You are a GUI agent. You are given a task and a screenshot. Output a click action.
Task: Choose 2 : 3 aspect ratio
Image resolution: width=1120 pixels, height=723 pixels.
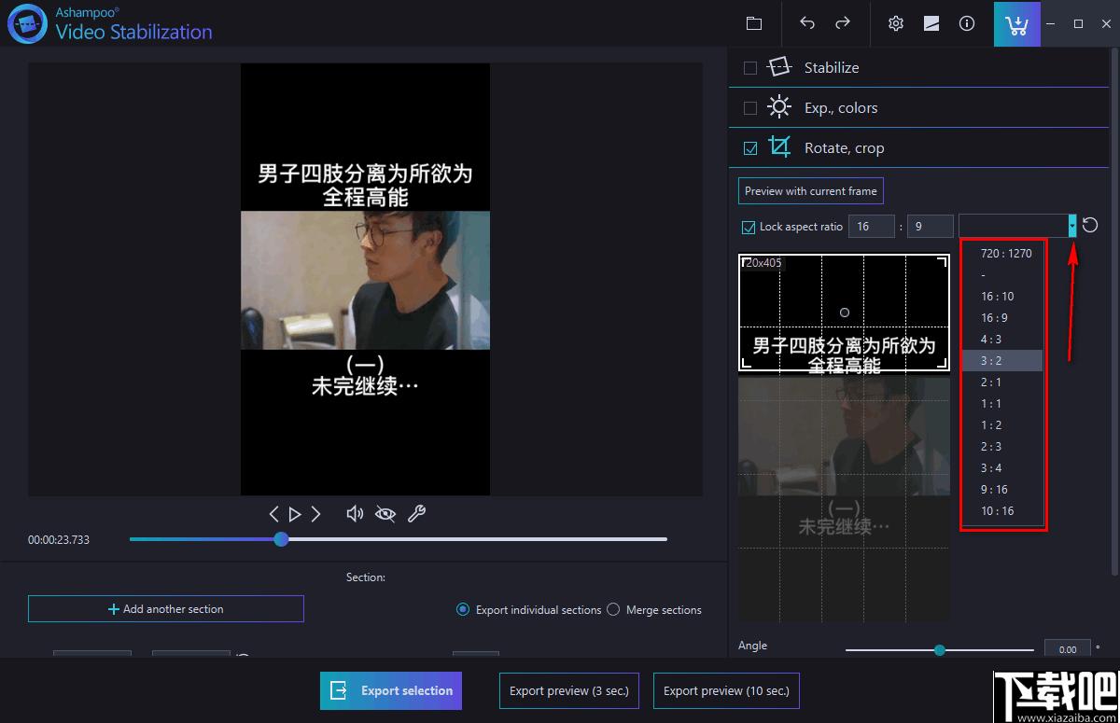(1002, 447)
